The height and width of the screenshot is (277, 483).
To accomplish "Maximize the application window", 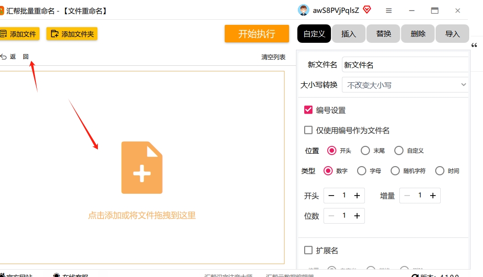I will (435, 11).
